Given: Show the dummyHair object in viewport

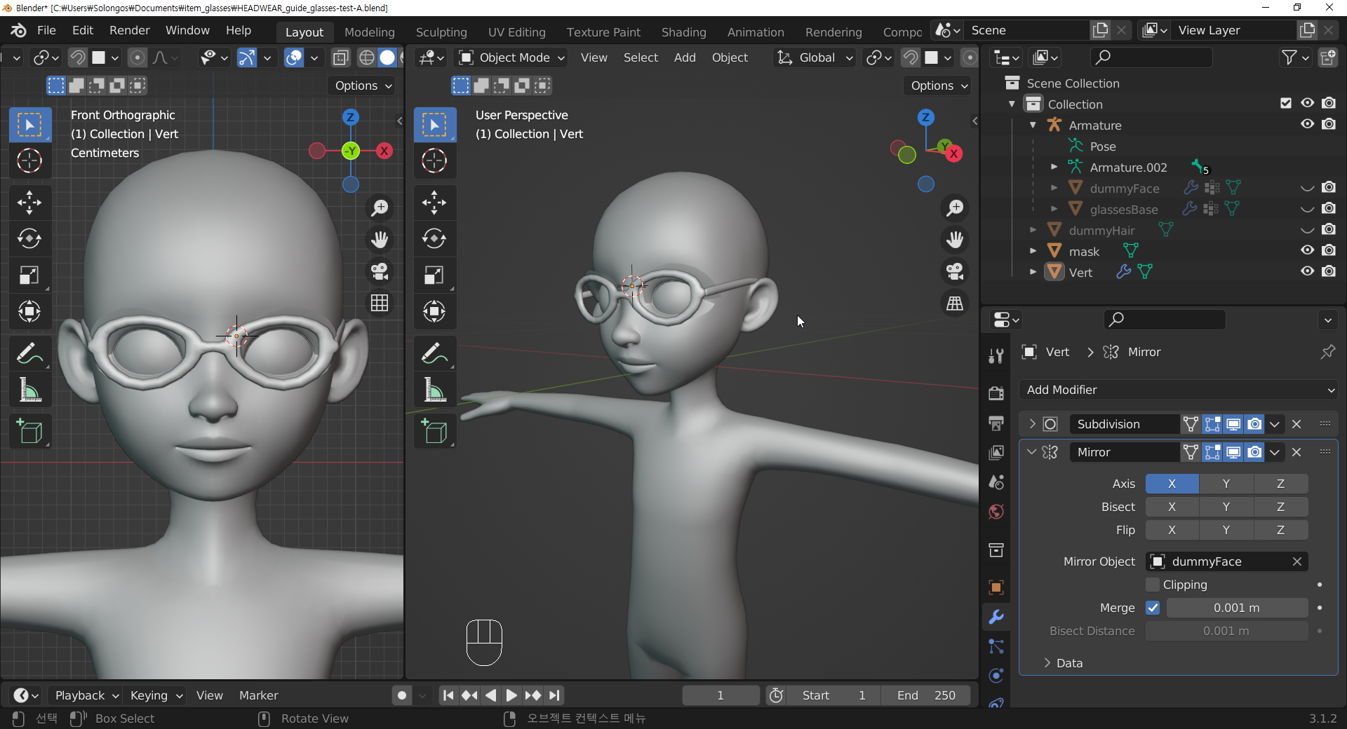Looking at the screenshot, I should [x=1307, y=229].
